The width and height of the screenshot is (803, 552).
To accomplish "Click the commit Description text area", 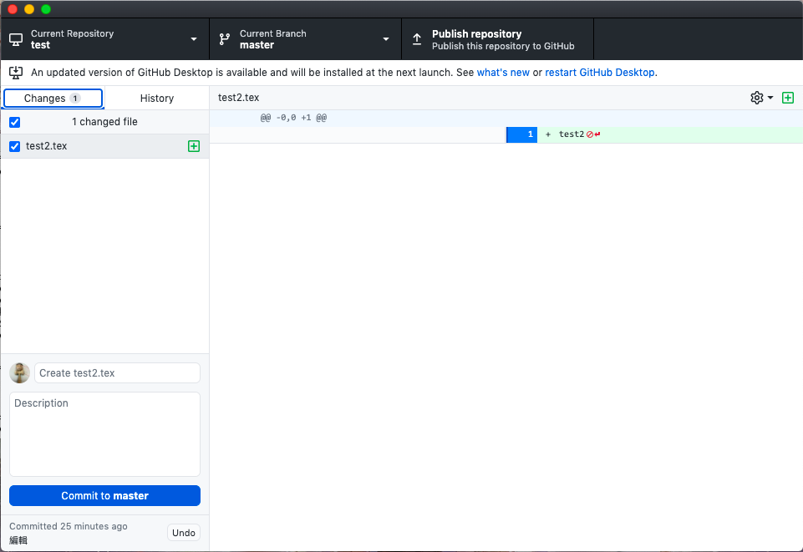I will [104, 434].
